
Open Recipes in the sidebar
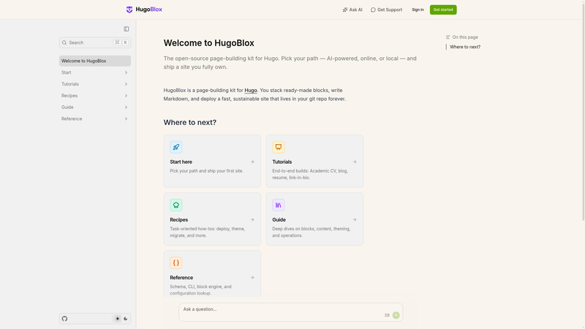tap(95, 96)
